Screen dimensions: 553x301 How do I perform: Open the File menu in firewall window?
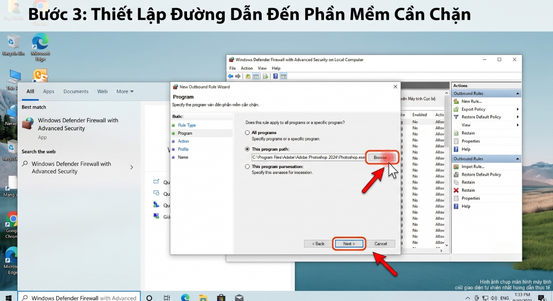[232, 68]
